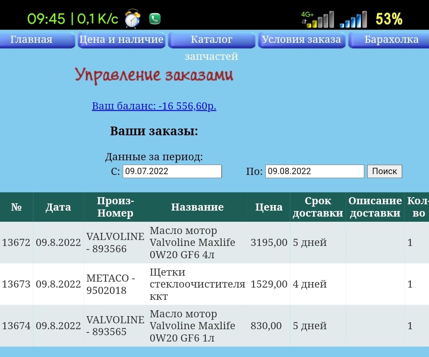Click quantity 1 of order 13673
The height and width of the screenshot is (357, 429).
coord(410,284)
